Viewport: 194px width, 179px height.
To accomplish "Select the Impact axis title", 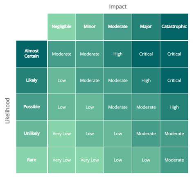I will [118, 7].
